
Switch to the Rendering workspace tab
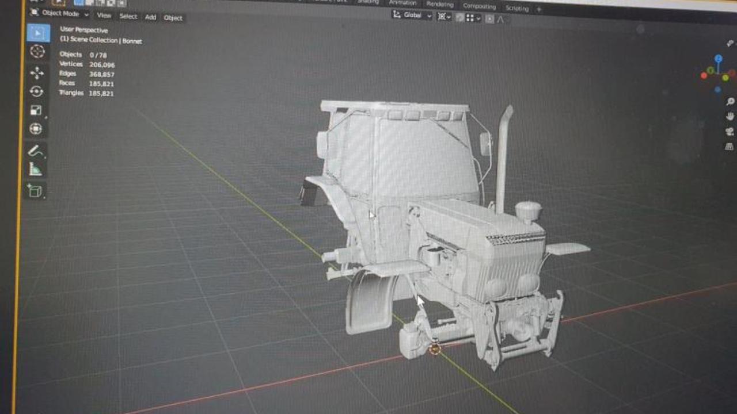tap(440, 3)
